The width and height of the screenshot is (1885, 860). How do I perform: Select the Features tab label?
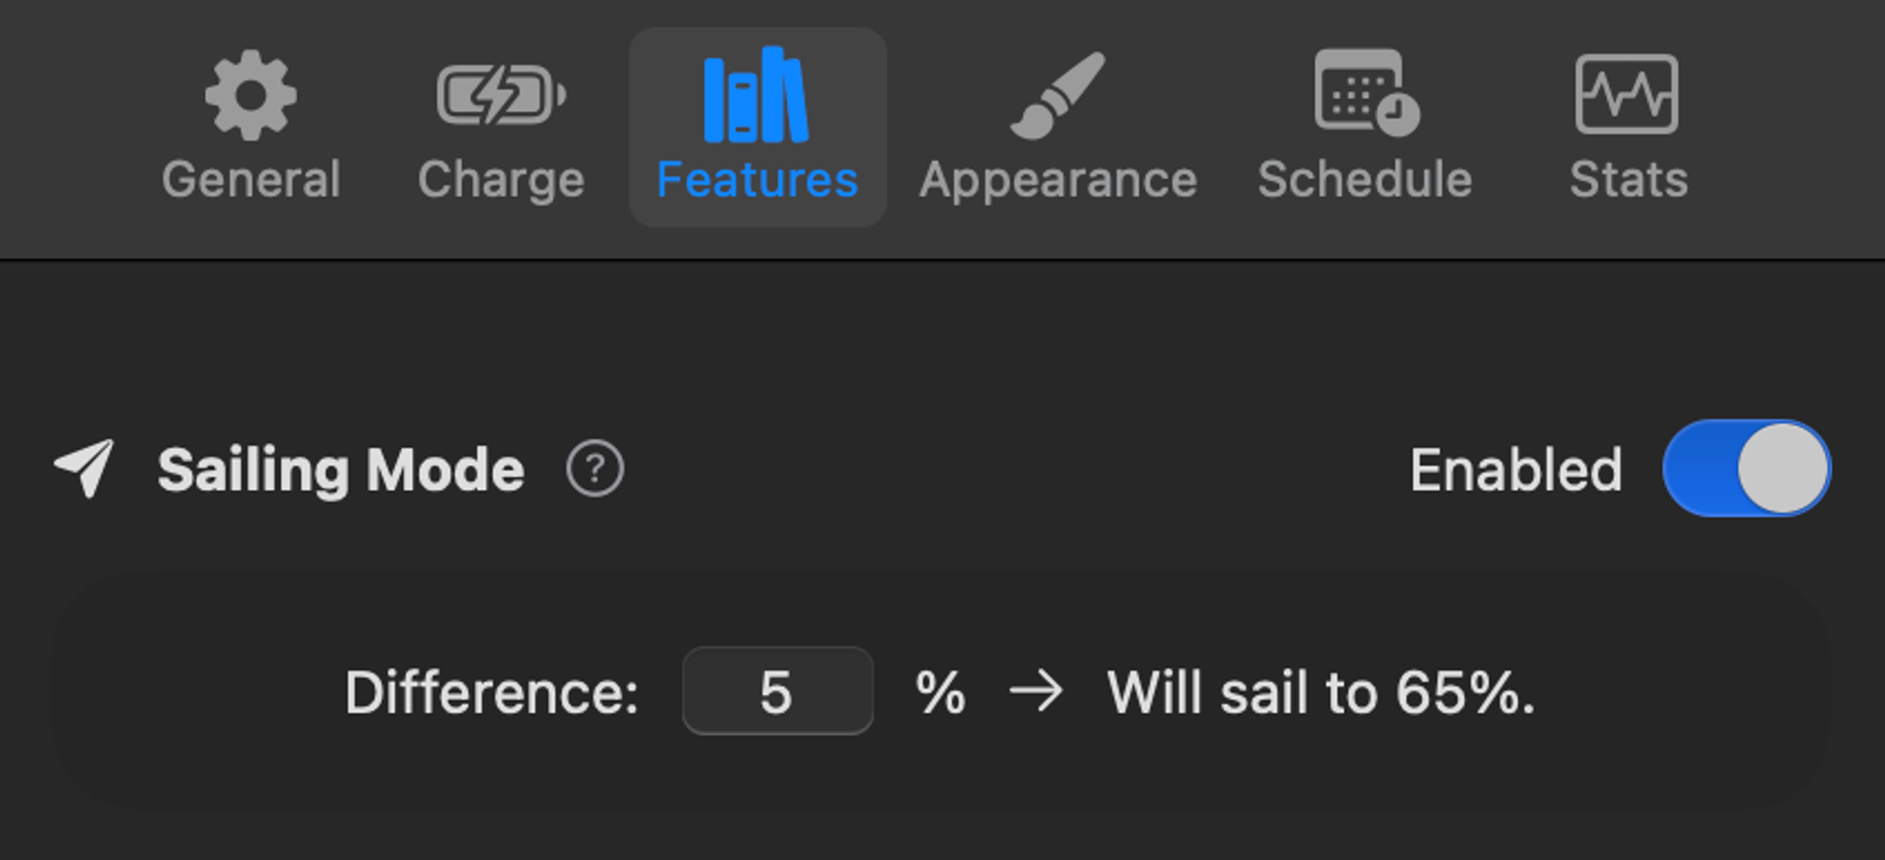click(x=757, y=179)
